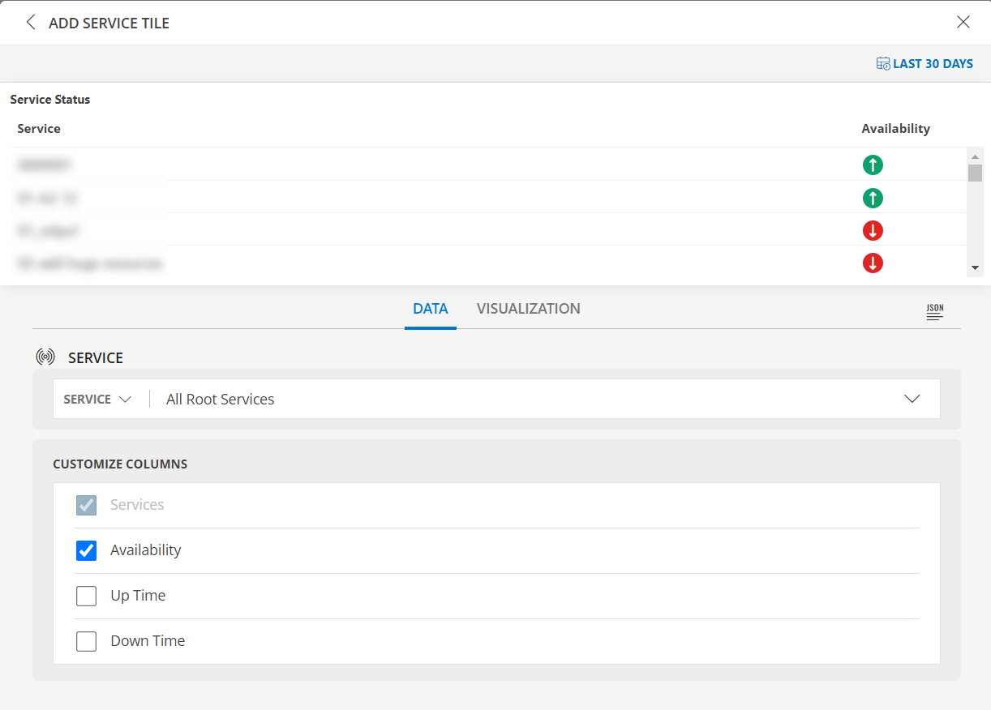Click the service list scrollbar thumb

point(976,172)
